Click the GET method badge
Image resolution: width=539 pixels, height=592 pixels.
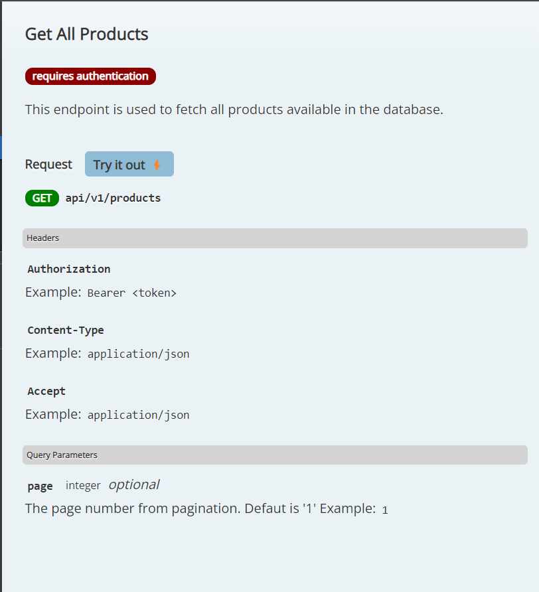42,198
